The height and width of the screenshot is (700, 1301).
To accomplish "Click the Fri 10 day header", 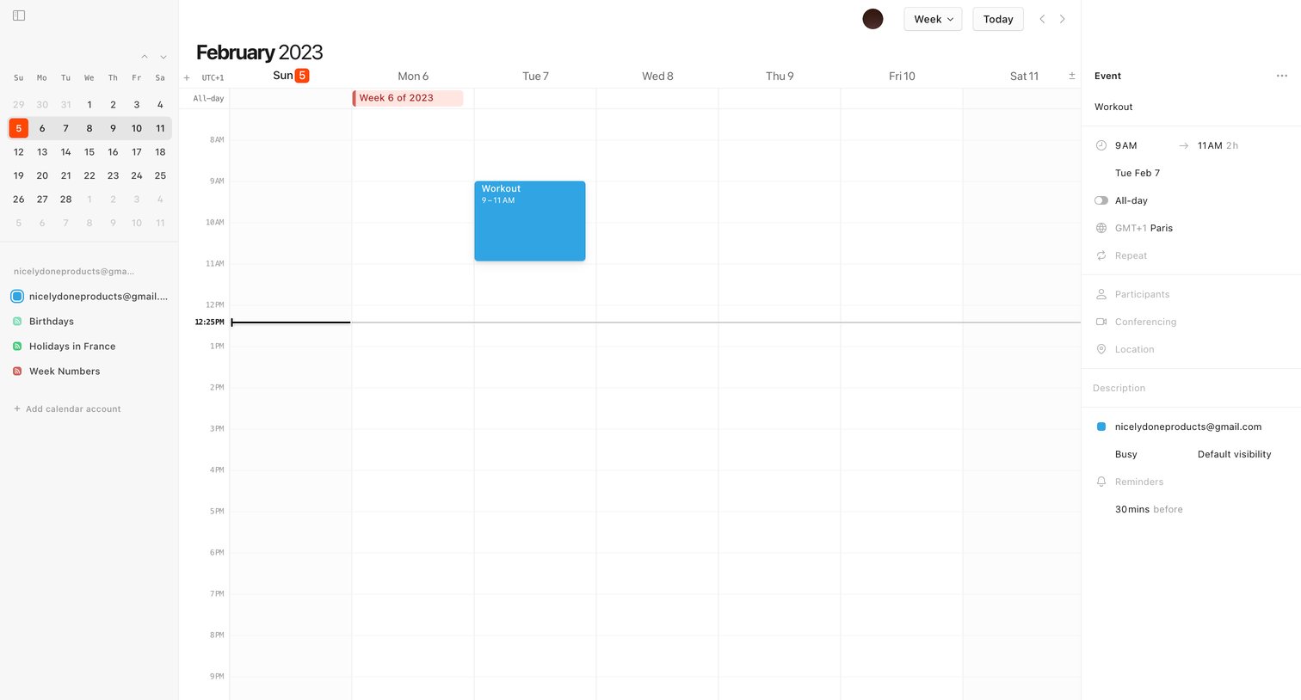I will pos(902,76).
